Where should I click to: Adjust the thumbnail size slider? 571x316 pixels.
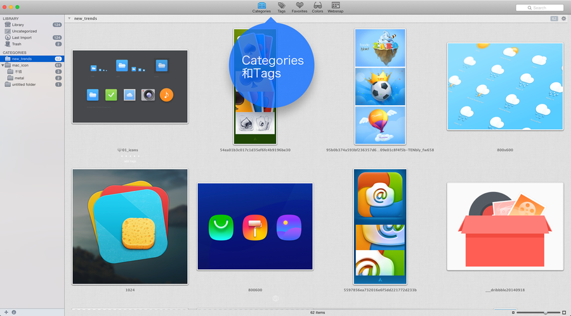(538, 312)
